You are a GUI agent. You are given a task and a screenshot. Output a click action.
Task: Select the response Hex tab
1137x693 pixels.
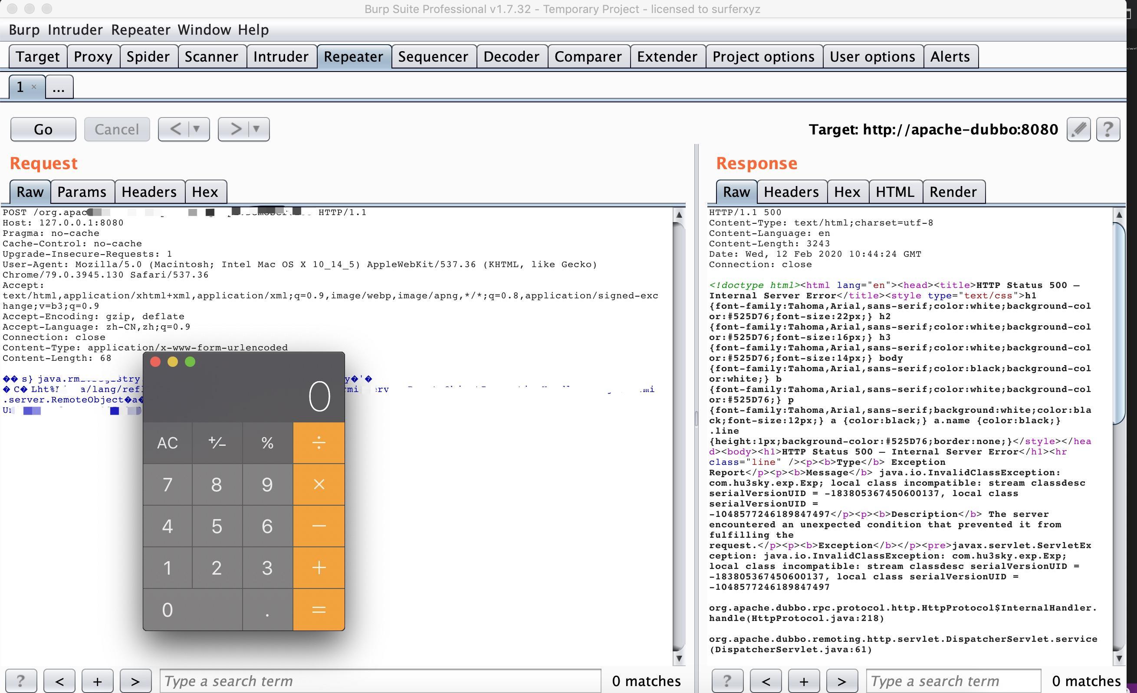[847, 192]
